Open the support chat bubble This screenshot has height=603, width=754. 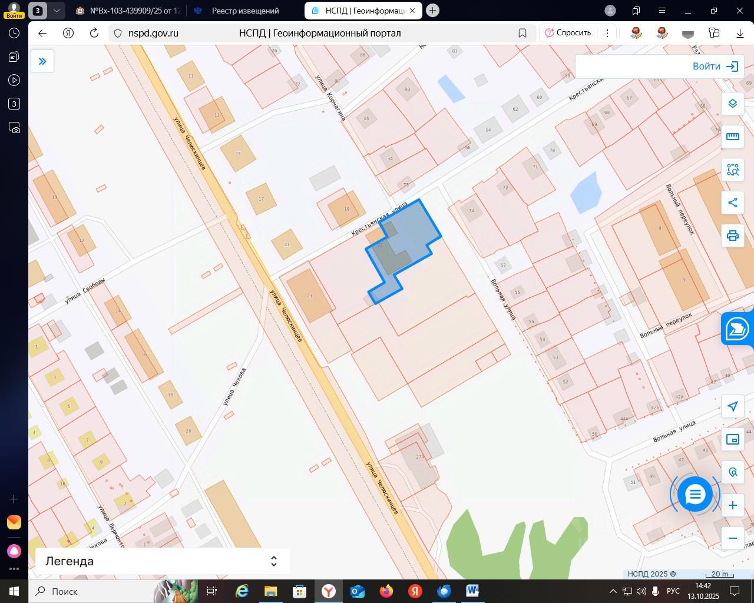695,495
